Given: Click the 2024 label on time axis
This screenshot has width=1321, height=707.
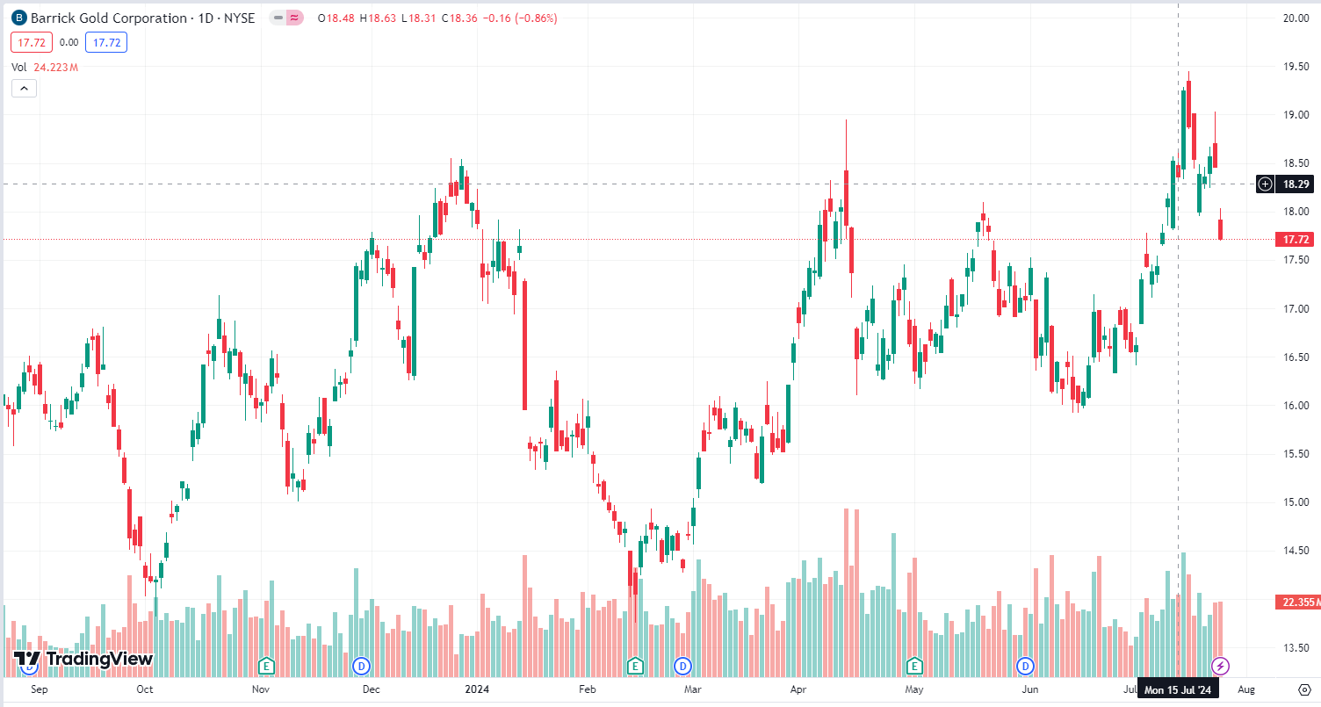Looking at the screenshot, I should [x=477, y=690].
